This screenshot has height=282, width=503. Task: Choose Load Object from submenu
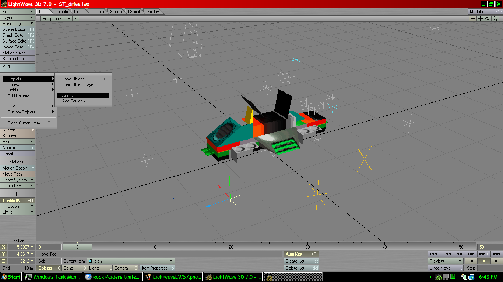83,79
